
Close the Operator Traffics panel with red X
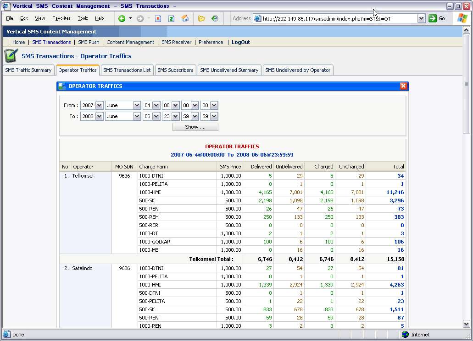403,86
